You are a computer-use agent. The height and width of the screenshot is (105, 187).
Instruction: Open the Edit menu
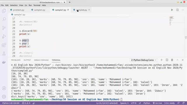pos(7,5)
